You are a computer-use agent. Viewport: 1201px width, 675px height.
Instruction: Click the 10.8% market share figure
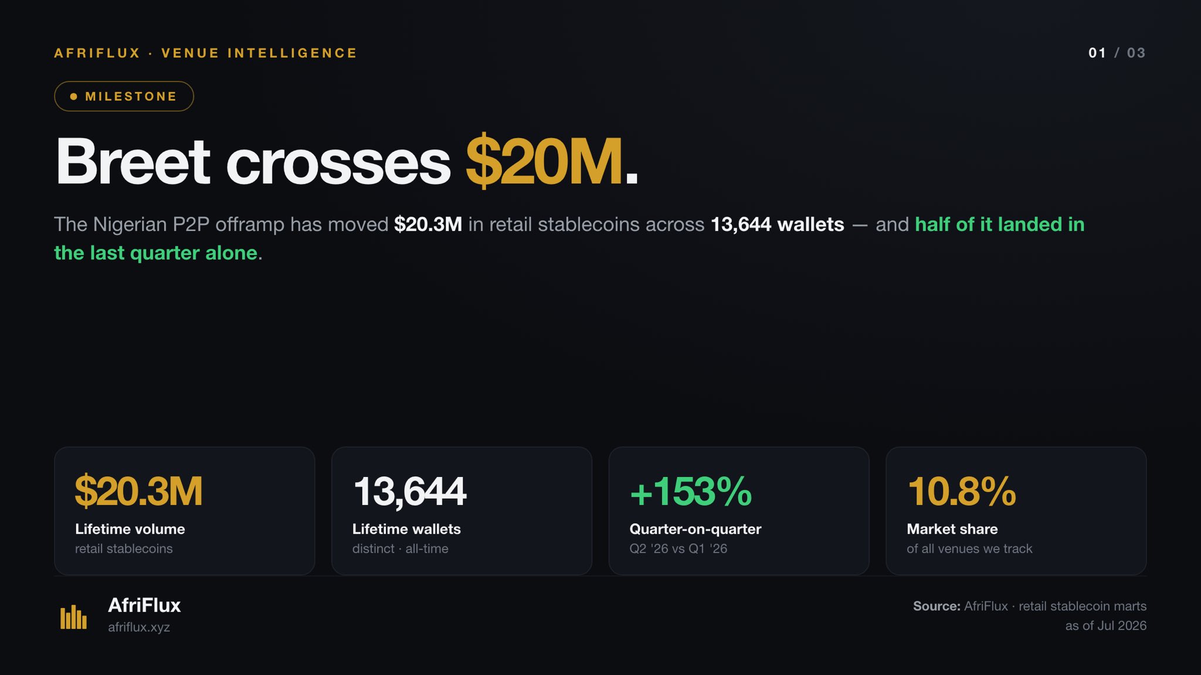coord(962,491)
